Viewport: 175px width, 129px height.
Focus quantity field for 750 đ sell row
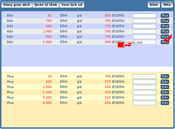(145, 21)
